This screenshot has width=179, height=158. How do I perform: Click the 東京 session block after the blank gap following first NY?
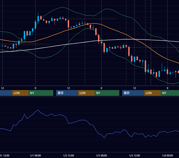67,93
